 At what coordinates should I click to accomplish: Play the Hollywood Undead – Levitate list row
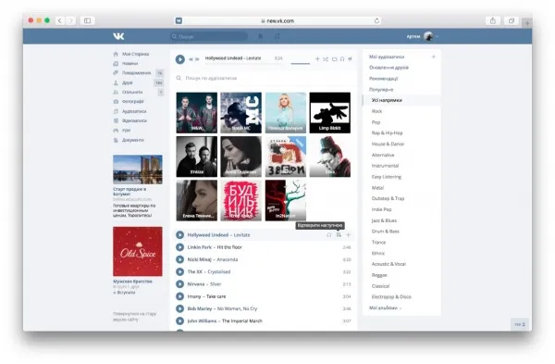(180, 235)
